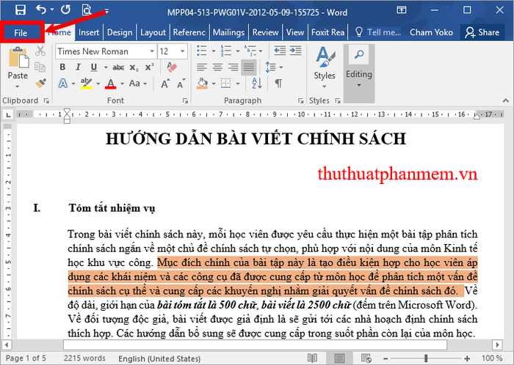
Task: Switch to the Design tab
Action: point(120,32)
